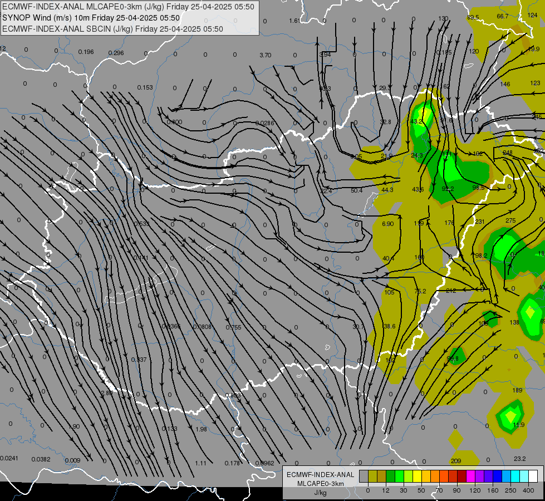545x501 pixels.
Task: Click the map value 43.2
Action: pos(416,121)
